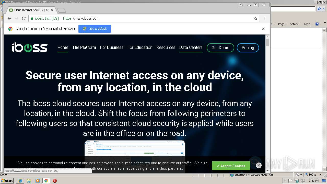Open Resources menu item
This screenshot has height=184, width=327.
click(166, 48)
